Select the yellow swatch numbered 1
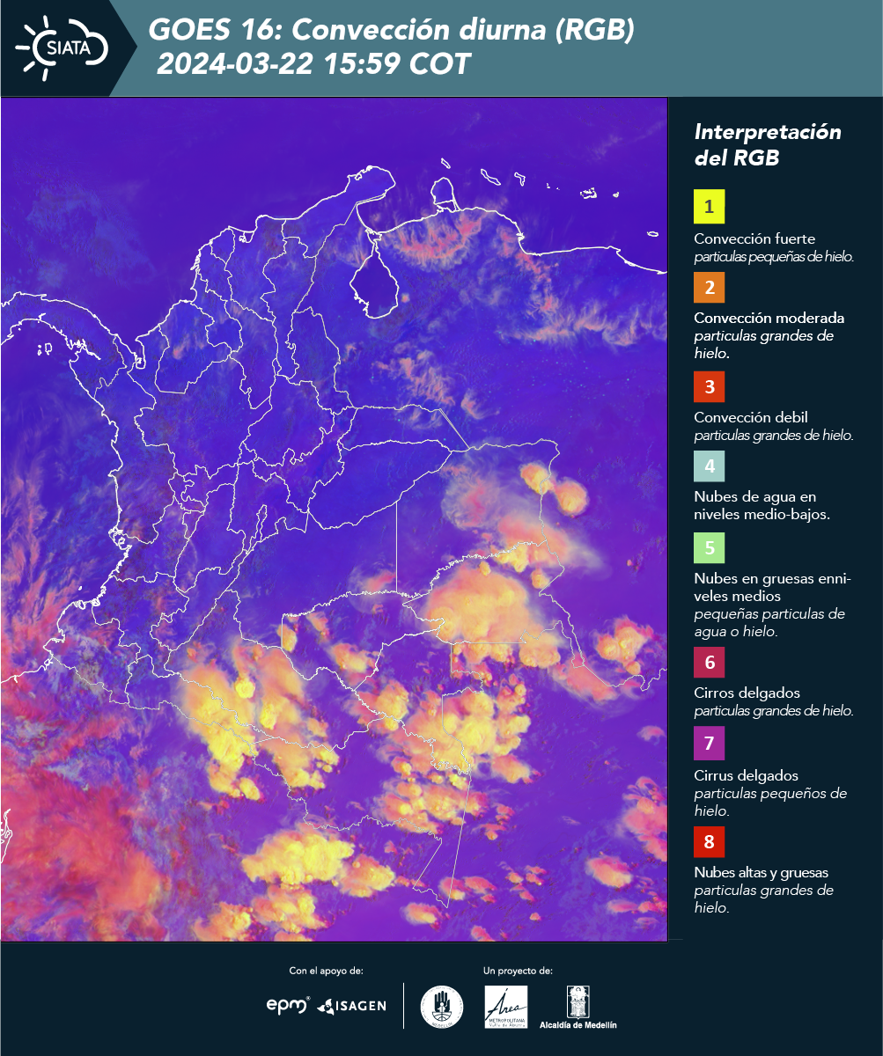883x1056 pixels. tap(710, 208)
